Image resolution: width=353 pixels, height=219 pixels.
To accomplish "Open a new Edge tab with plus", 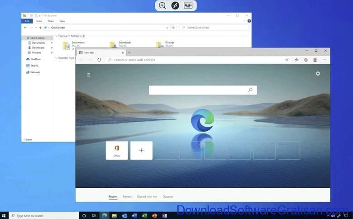I will click(x=129, y=52).
